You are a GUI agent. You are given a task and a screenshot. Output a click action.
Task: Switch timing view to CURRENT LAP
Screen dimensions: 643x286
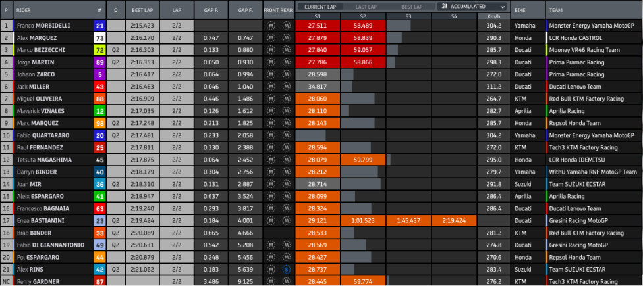[320, 7]
